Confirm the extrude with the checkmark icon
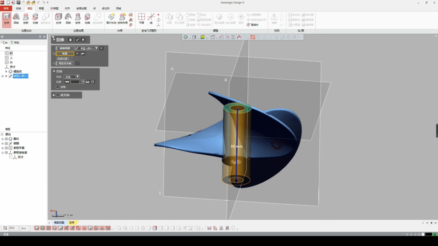 (77, 40)
